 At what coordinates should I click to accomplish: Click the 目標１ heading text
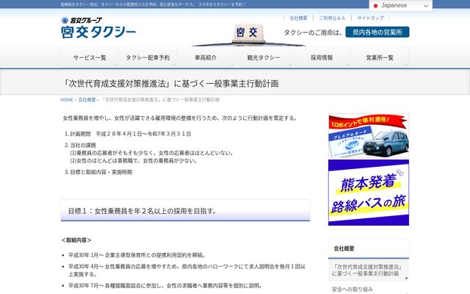pos(142,211)
